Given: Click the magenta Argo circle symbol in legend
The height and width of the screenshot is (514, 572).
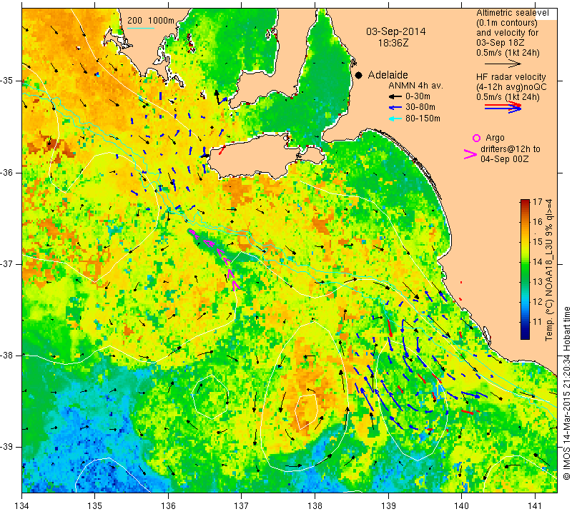Looking at the screenshot, I should (x=476, y=138).
